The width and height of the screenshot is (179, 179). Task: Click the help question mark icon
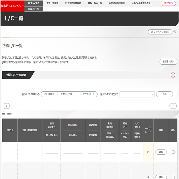(x=175, y=32)
